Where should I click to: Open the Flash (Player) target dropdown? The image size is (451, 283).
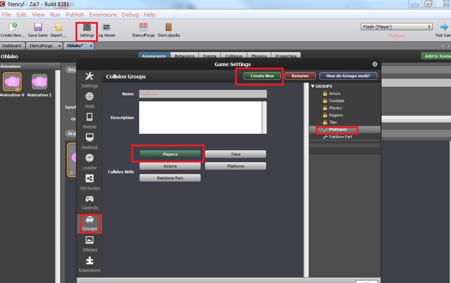click(x=396, y=27)
